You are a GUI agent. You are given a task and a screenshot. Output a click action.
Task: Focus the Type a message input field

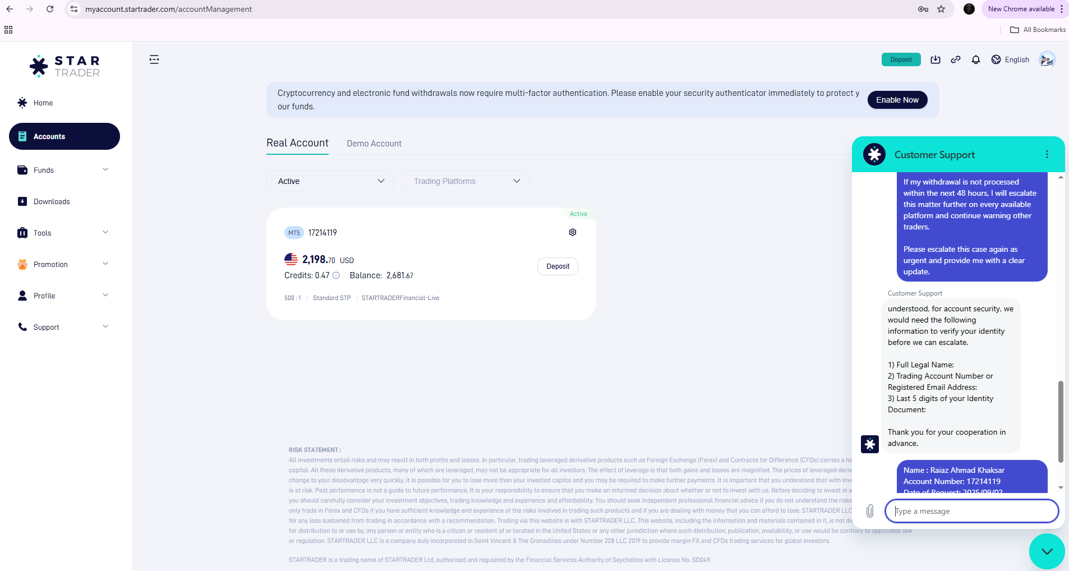[x=972, y=511]
